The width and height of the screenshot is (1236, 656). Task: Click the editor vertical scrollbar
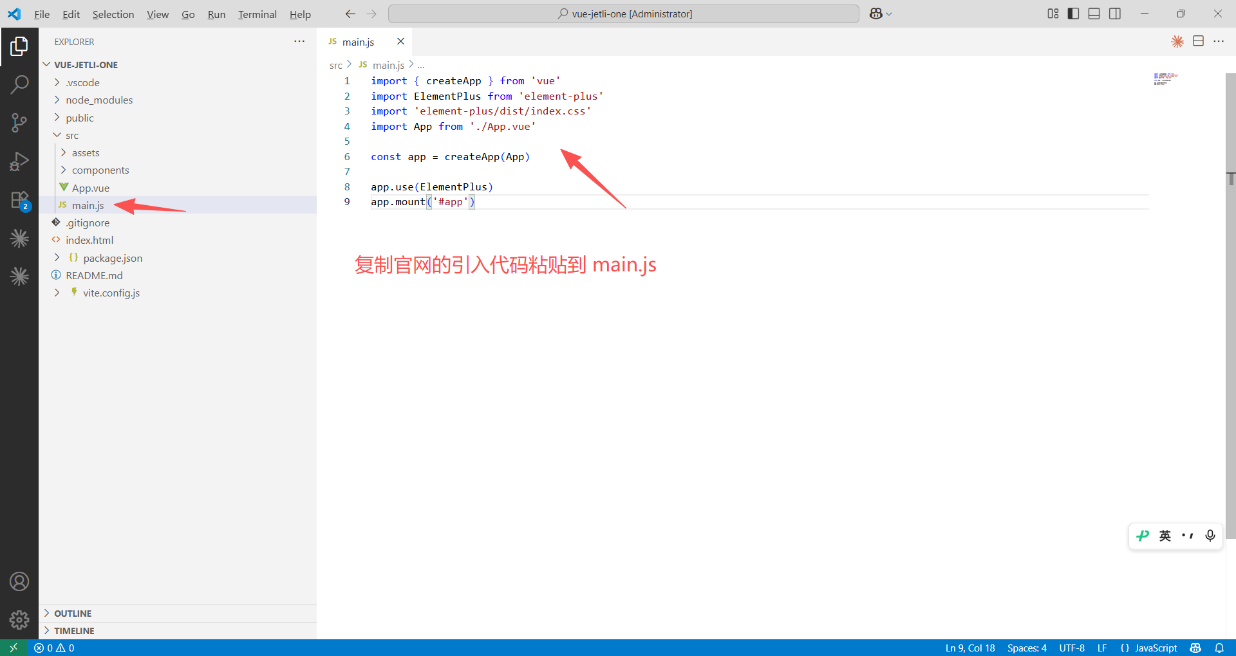coord(1231,306)
